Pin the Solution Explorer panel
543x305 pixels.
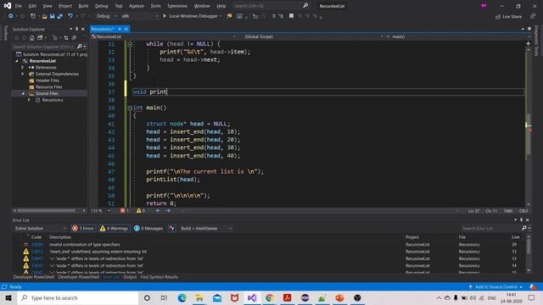pos(77,29)
